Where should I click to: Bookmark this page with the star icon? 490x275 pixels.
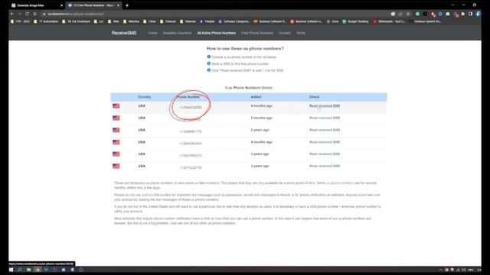point(408,14)
